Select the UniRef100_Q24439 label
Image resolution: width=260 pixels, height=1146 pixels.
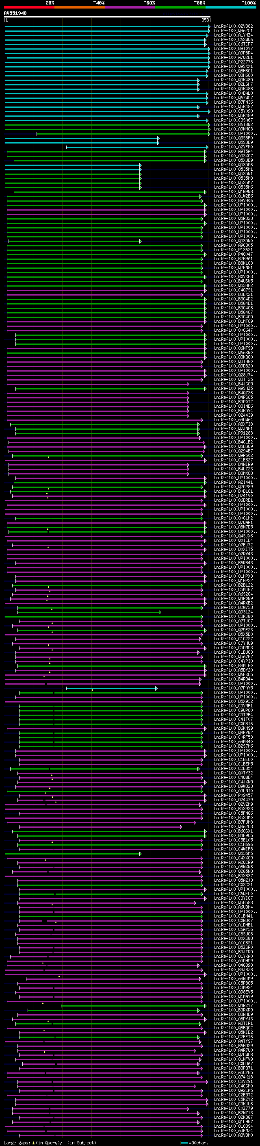pyautogui.click(x=233, y=415)
